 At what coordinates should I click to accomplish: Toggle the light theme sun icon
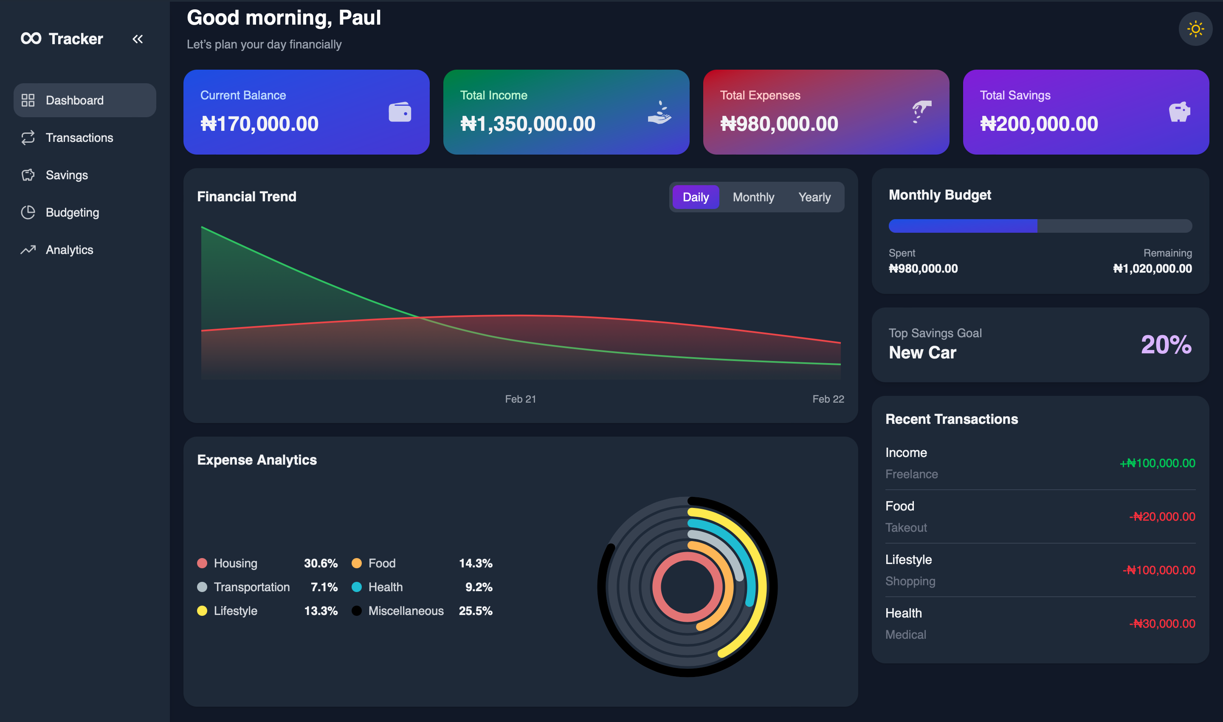pos(1195,29)
